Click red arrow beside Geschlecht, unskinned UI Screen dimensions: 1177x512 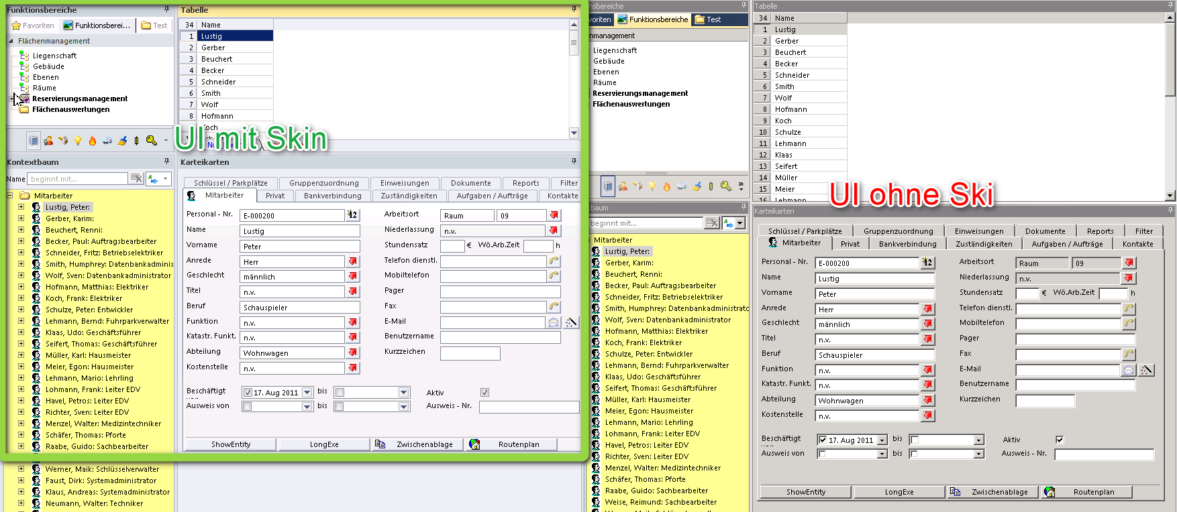[928, 324]
